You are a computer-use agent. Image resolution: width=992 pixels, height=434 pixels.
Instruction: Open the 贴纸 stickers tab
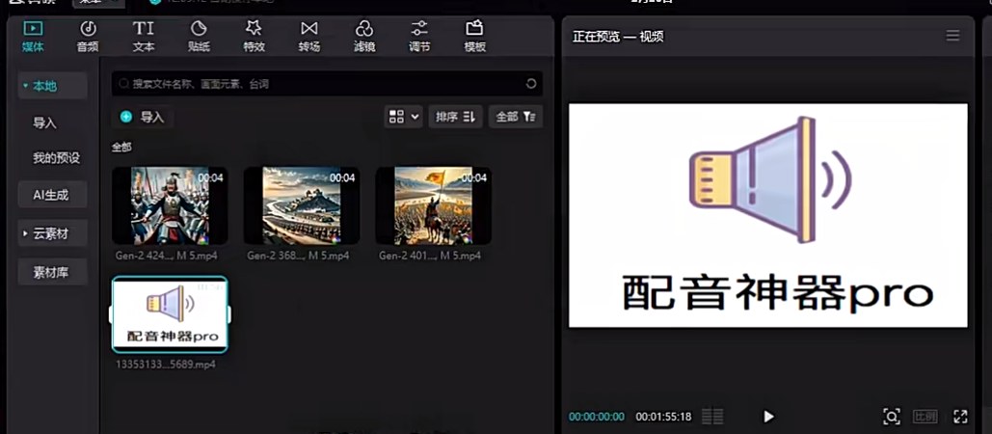[199, 36]
